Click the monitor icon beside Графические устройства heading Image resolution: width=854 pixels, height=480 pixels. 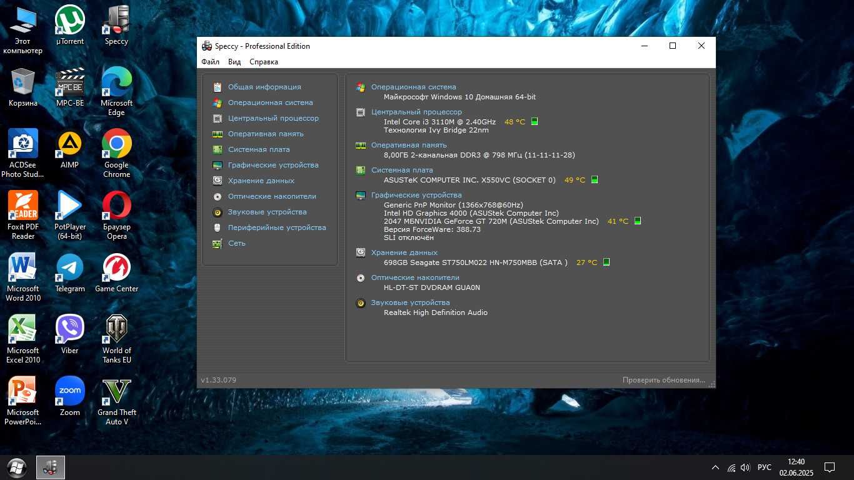coord(361,195)
